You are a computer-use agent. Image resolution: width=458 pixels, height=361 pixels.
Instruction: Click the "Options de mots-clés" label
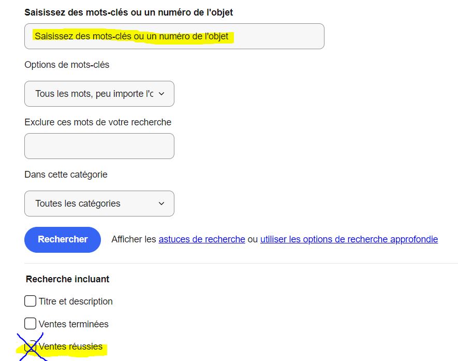click(x=67, y=65)
